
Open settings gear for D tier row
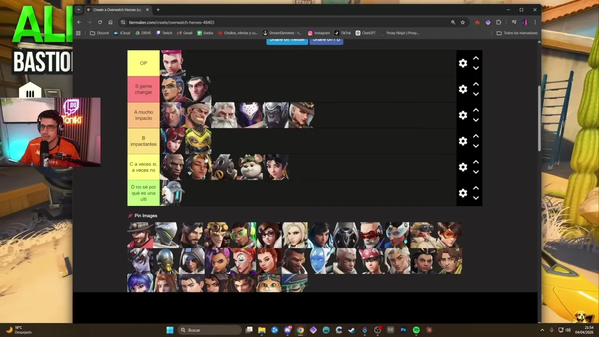tap(463, 193)
